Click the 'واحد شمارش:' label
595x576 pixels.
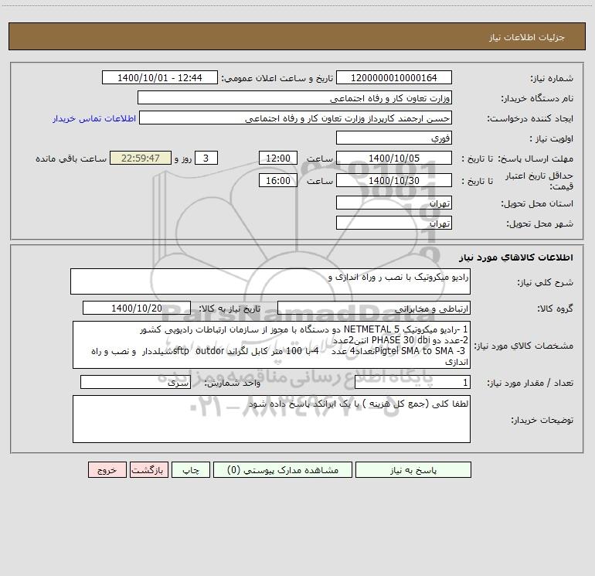[233, 383]
